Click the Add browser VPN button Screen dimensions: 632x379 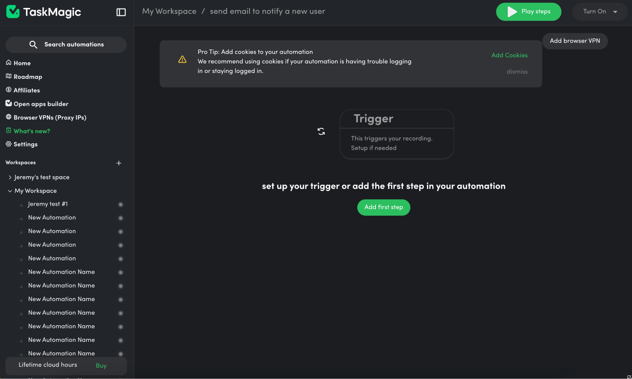coord(575,41)
